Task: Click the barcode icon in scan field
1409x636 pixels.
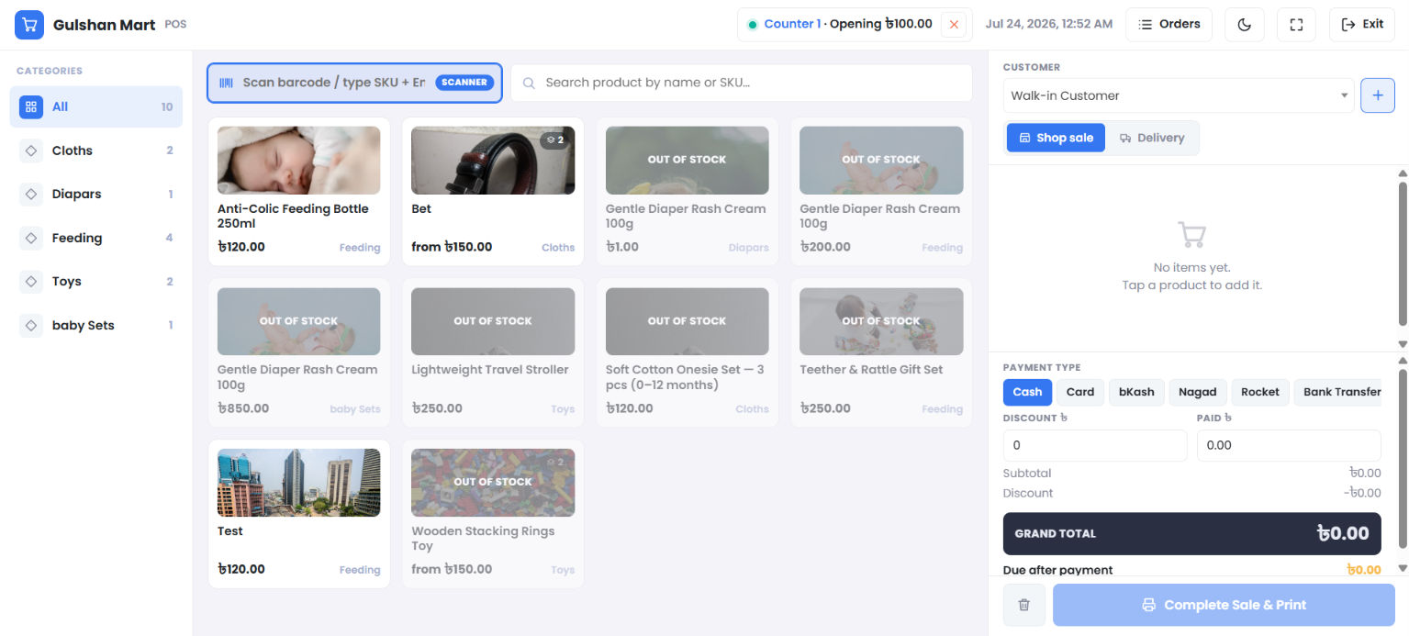Action: click(226, 83)
